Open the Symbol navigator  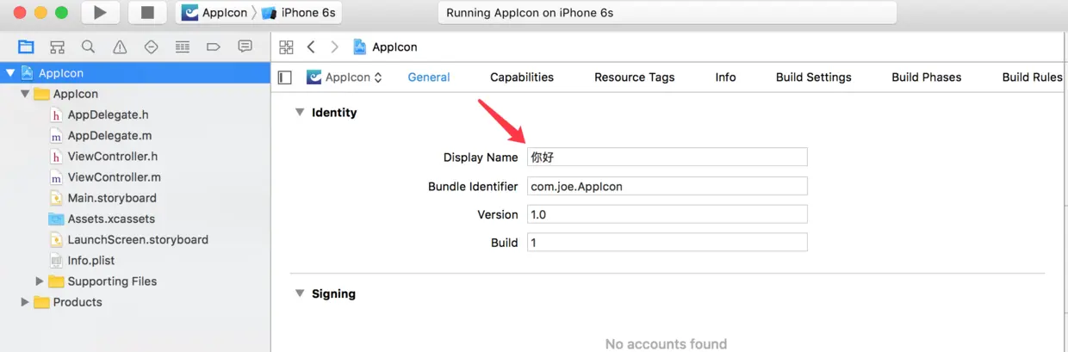pos(57,46)
